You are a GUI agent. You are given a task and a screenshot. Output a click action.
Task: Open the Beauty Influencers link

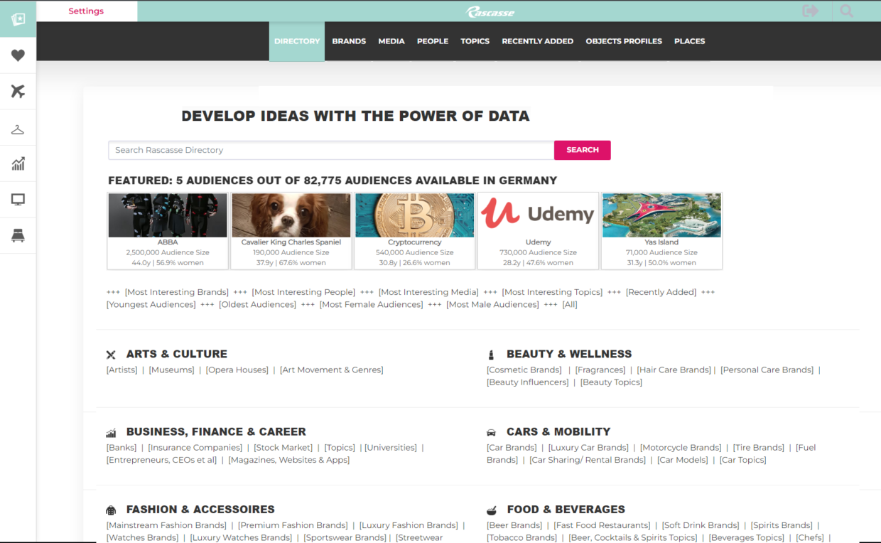tap(528, 382)
